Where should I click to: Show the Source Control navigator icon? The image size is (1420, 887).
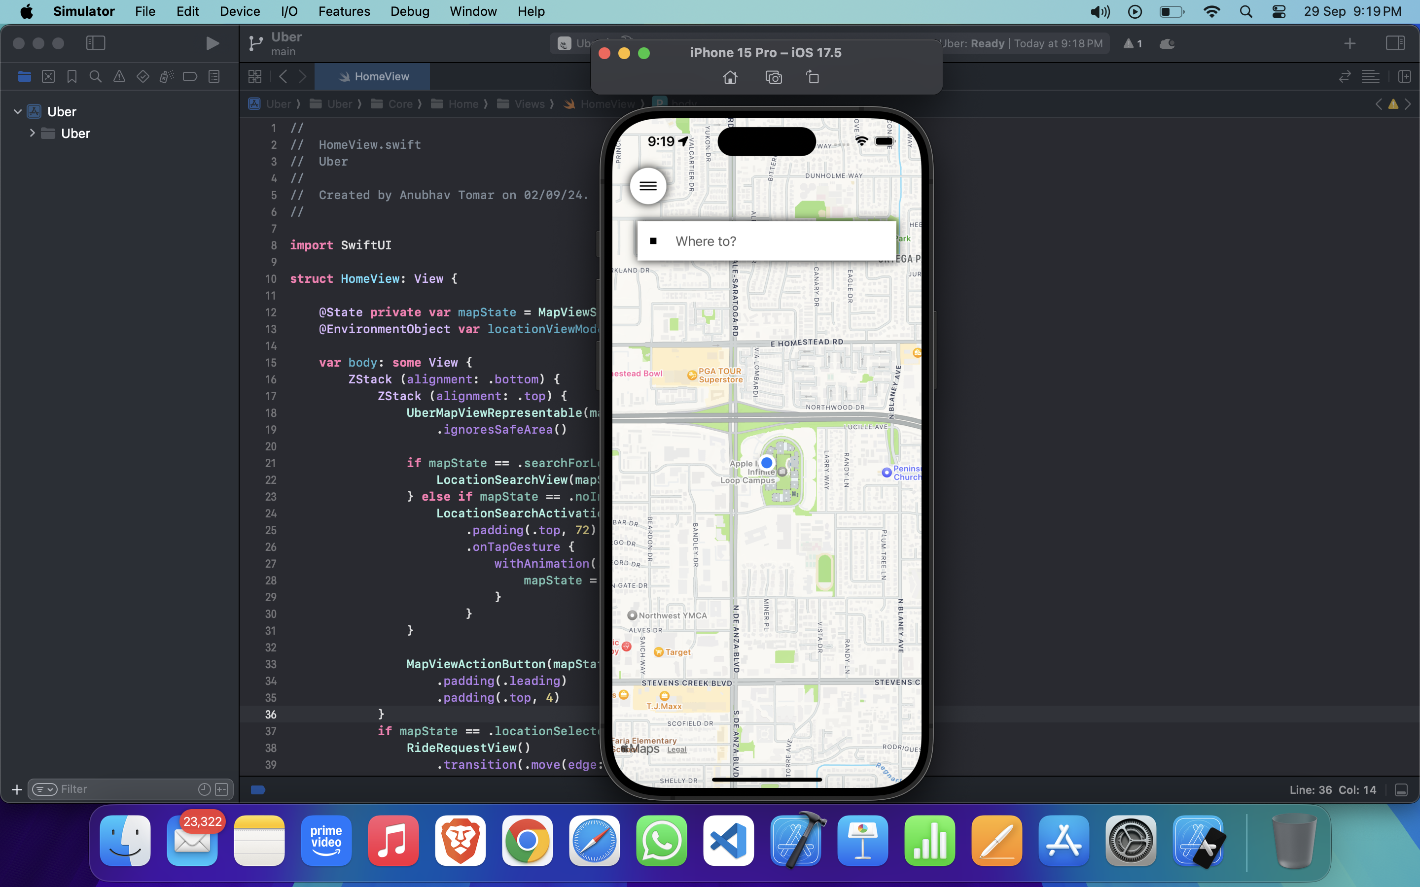48,77
